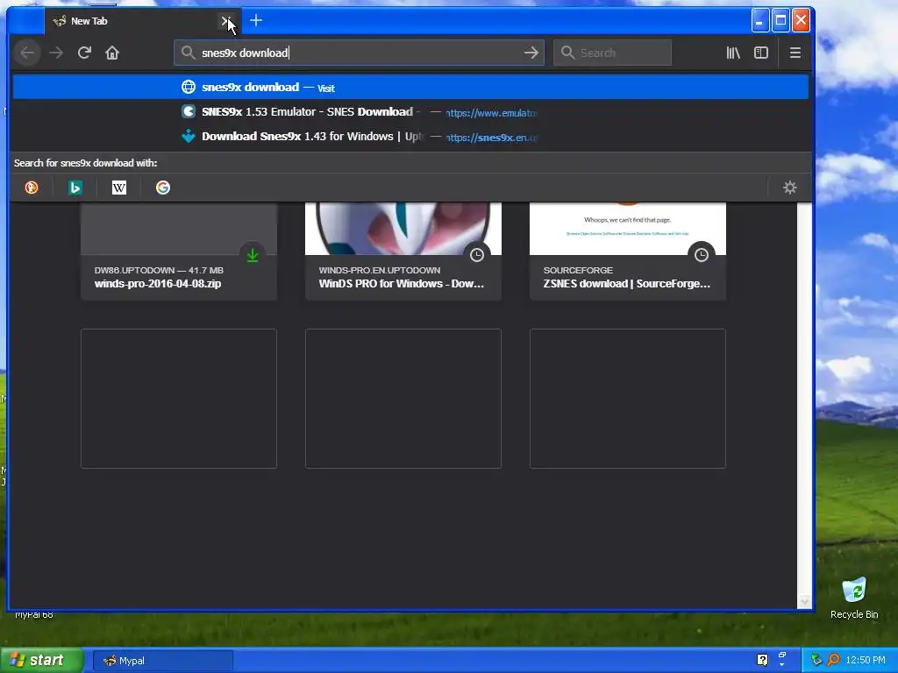The image size is (898, 673).
Task: Click the Search box in toolbar
Action: tap(612, 53)
